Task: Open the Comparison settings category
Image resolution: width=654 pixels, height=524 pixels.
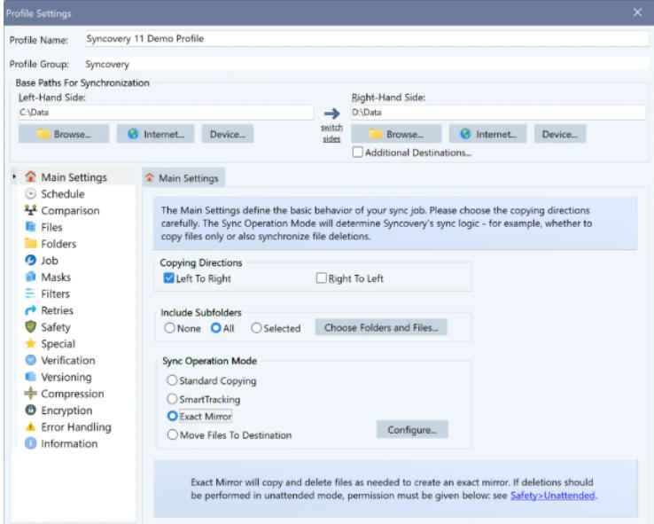Action: [x=70, y=211]
